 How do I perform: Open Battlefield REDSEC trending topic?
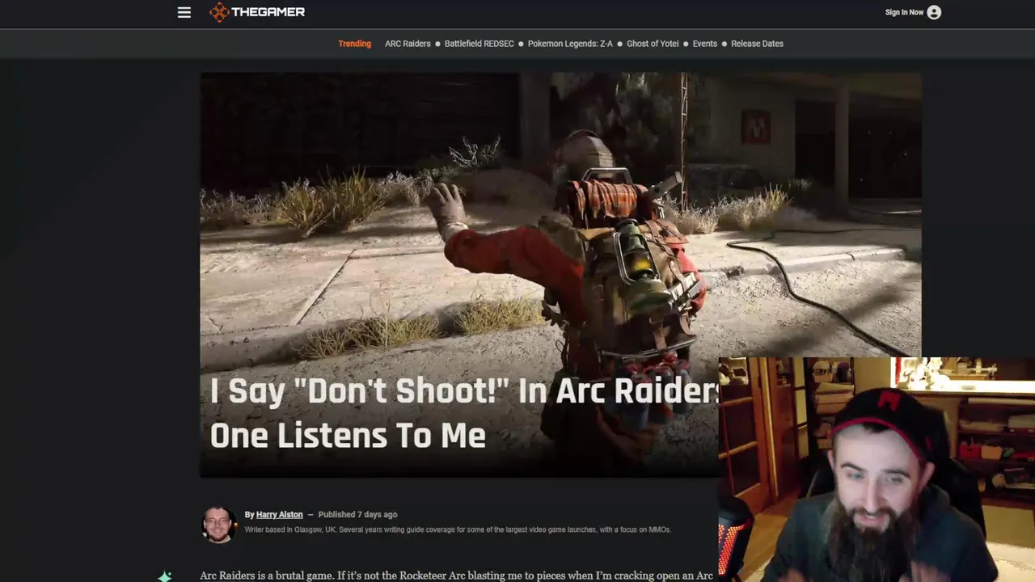click(479, 44)
